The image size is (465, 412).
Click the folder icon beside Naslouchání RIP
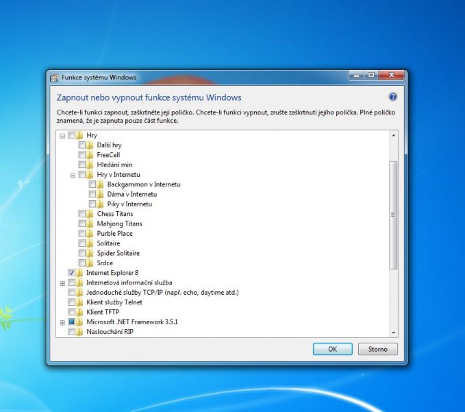click(x=79, y=332)
